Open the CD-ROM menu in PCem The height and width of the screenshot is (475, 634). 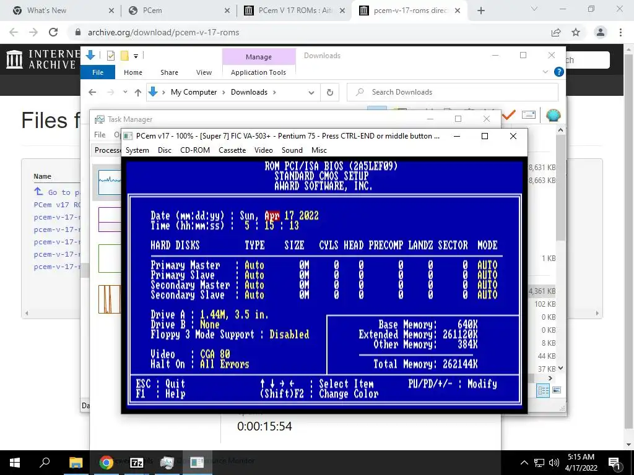pos(195,150)
